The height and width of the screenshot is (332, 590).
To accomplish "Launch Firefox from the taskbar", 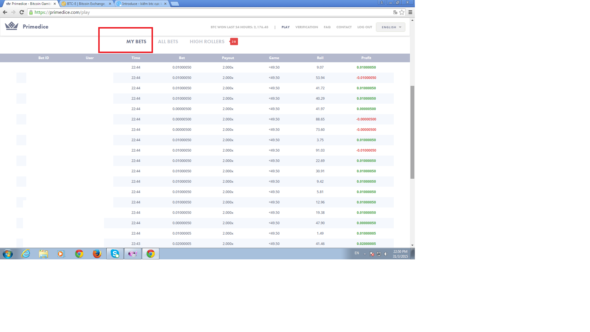I will pyautogui.click(x=97, y=254).
